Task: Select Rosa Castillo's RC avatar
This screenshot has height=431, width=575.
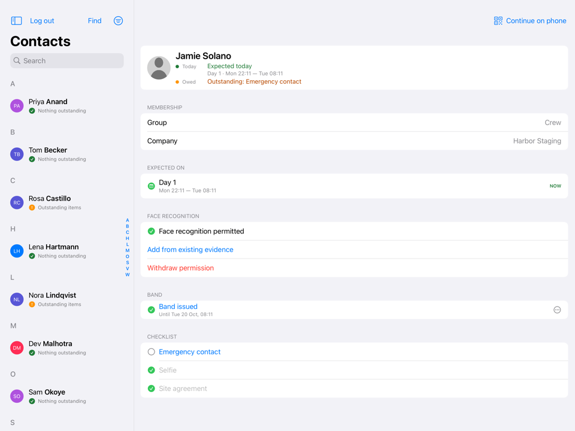Action: [17, 203]
